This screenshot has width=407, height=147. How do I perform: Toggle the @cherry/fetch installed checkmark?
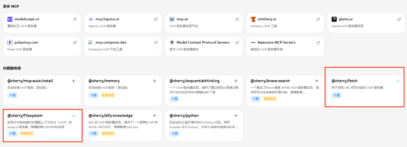(398, 81)
